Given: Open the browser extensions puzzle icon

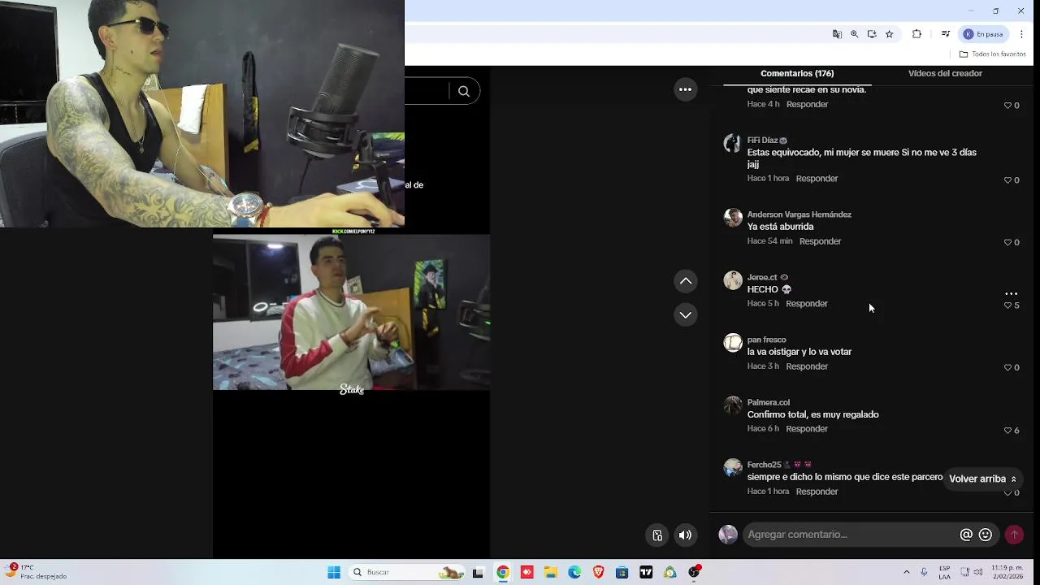Looking at the screenshot, I should pos(916,34).
